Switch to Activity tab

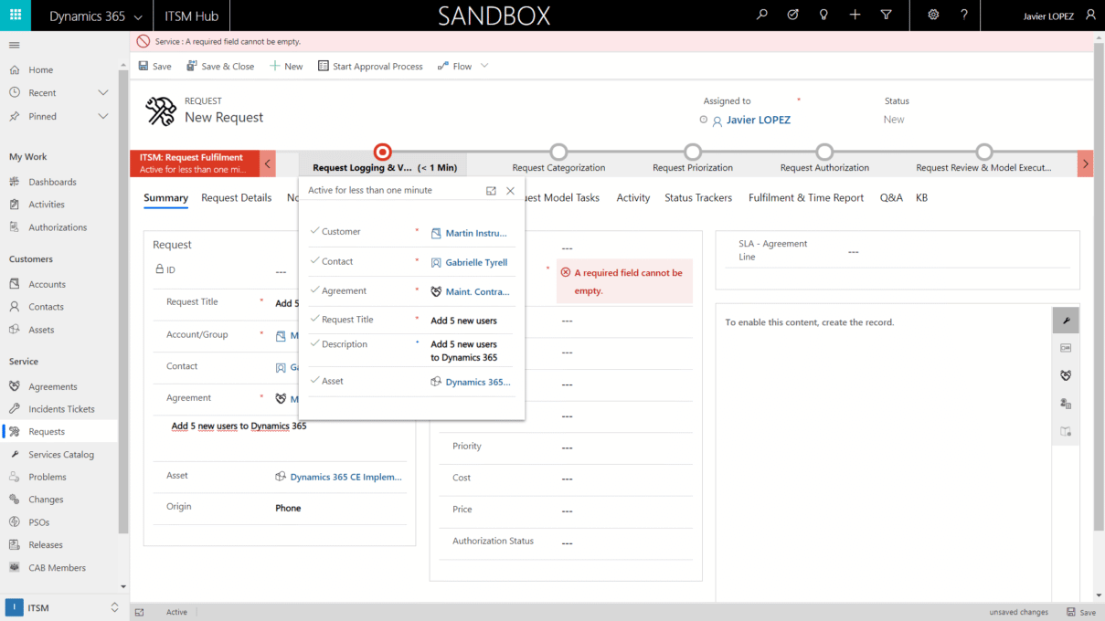pyautogui.click(x=633, y=198)
